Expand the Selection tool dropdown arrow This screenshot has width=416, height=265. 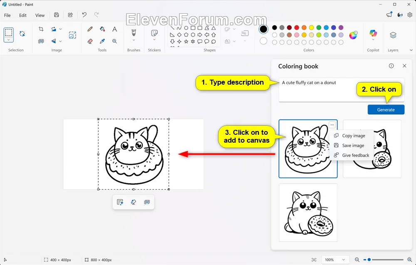click(8, 40)
